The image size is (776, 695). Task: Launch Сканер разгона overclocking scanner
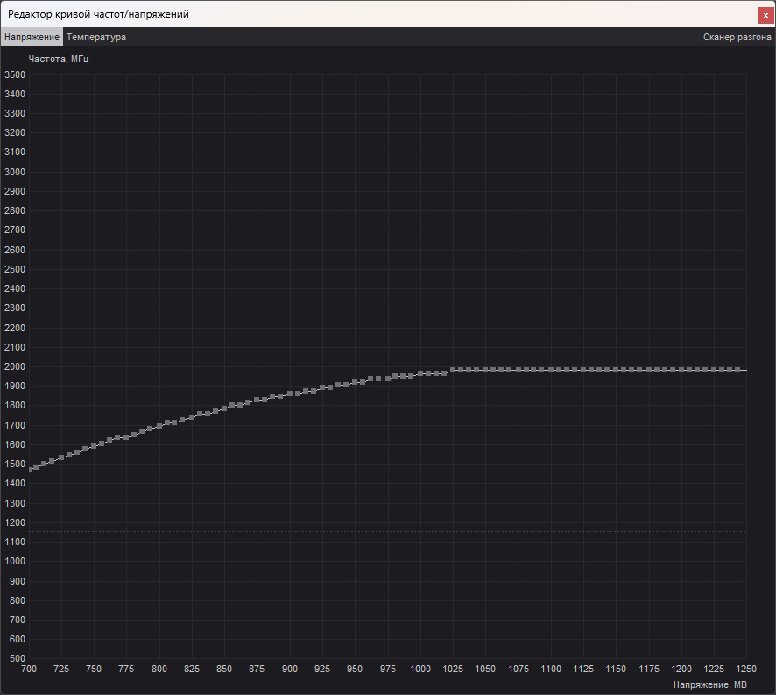[x=737, y=37]
